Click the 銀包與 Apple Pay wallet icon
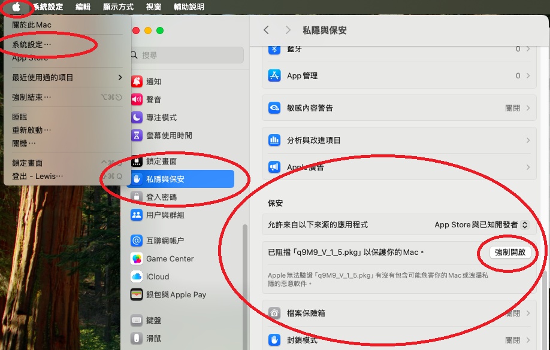The image size is (550, 350). coord(137,294)
